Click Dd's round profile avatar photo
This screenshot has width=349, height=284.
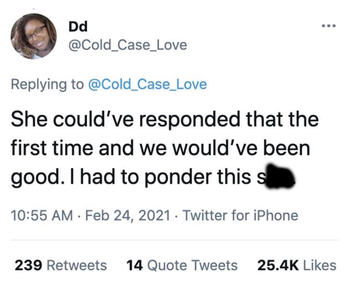[x=34, y=36]
